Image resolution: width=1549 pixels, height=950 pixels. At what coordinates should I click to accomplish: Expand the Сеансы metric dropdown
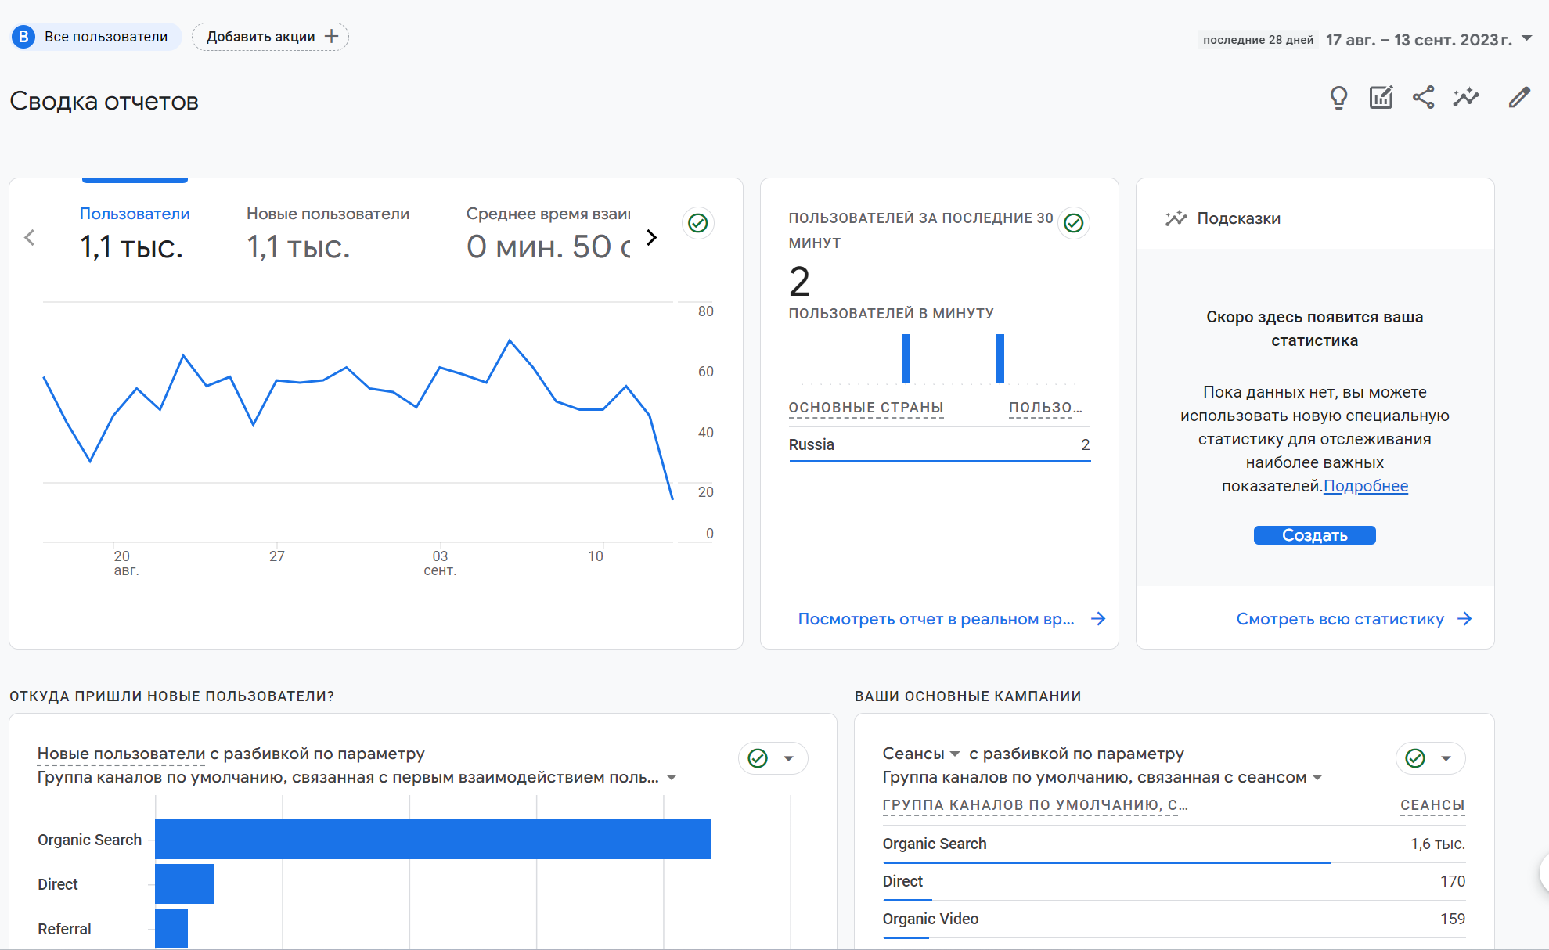point(955,754)
